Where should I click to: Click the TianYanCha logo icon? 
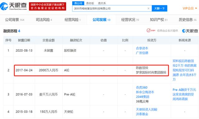click(4, 6)
